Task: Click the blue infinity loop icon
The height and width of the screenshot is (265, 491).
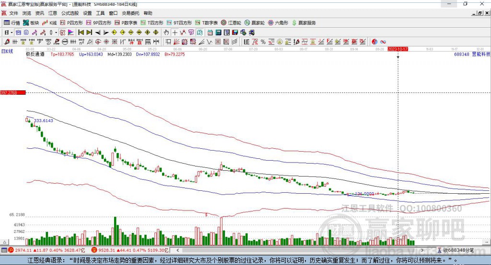Action: tap(383, 42)
